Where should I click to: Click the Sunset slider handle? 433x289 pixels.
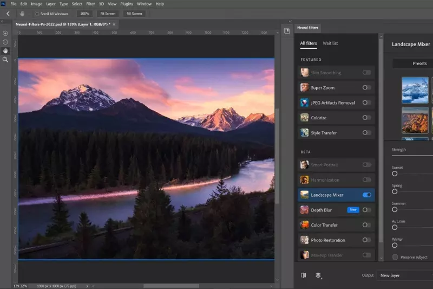tap(395, 174)
